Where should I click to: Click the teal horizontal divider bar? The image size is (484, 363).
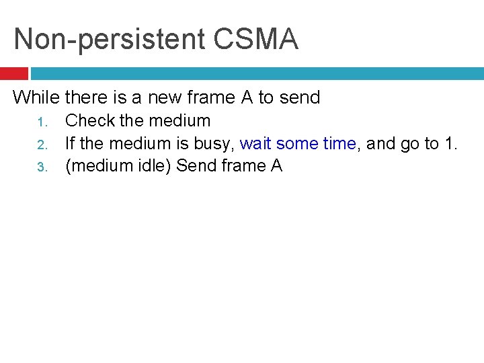pyautogui.click(x=255, y=73)
